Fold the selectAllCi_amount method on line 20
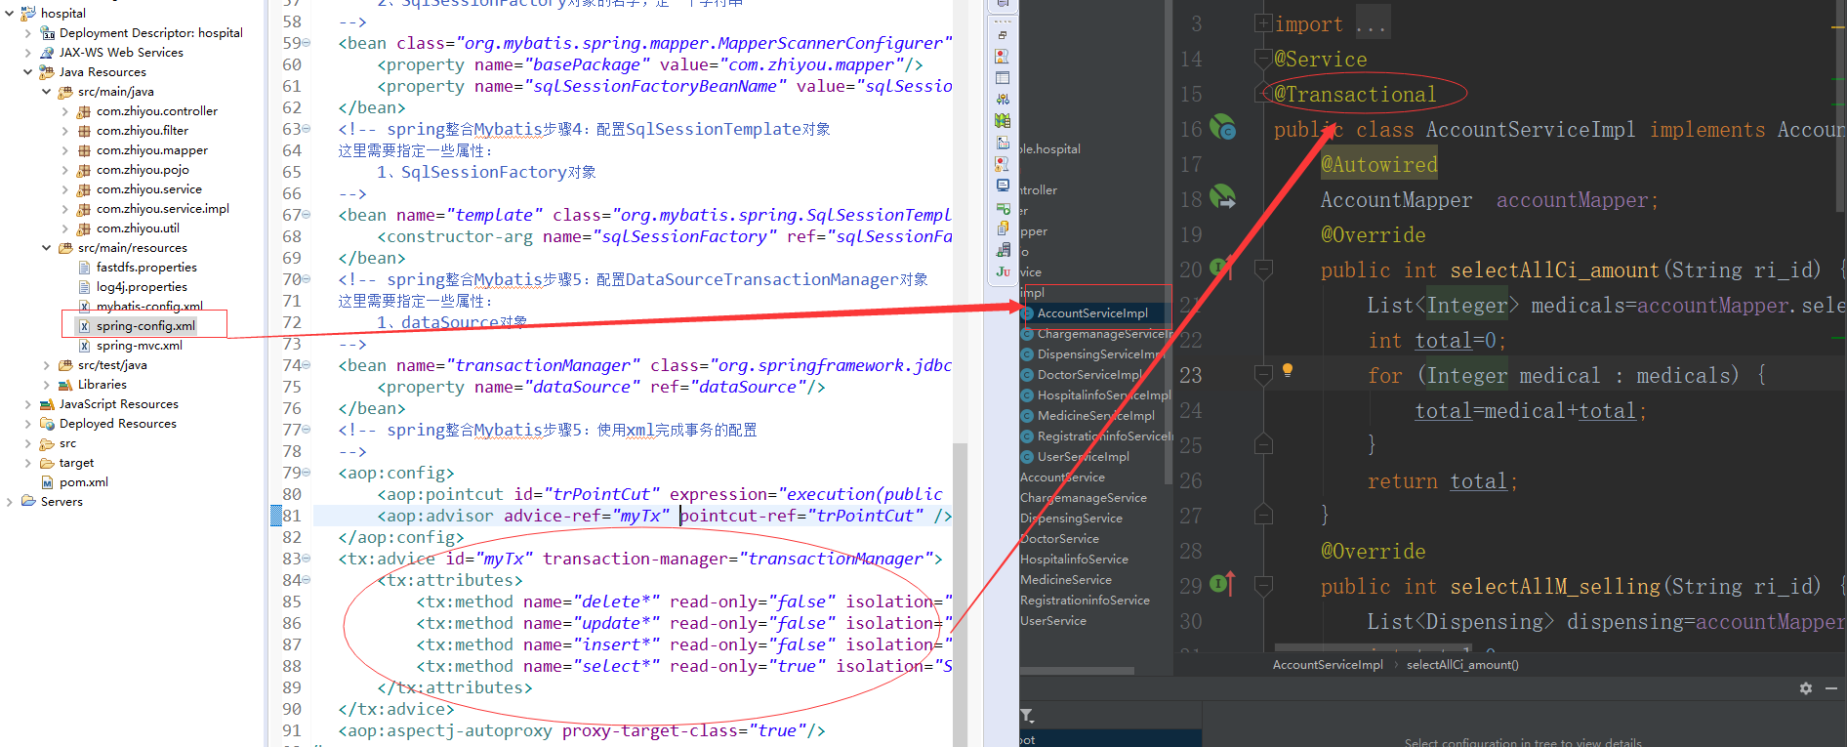 (1263, 269)
